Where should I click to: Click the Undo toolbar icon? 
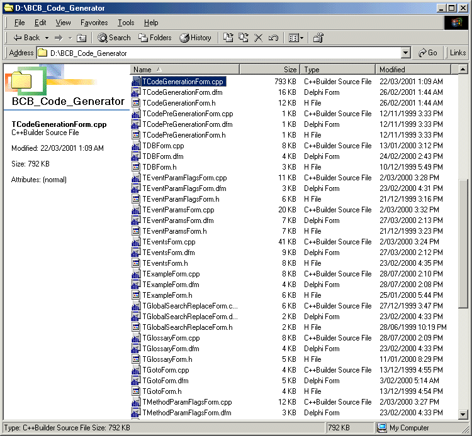(x=273, y=38)
